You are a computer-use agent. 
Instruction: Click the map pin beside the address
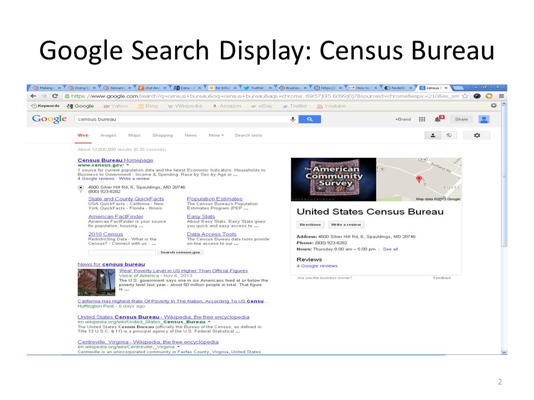[81, 189]
